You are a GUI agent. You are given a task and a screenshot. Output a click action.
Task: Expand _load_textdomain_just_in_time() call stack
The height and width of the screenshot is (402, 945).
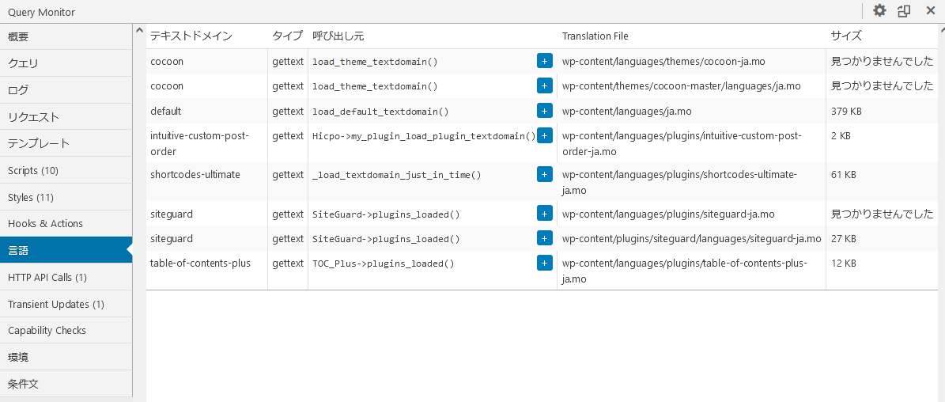tap(544, 174)
